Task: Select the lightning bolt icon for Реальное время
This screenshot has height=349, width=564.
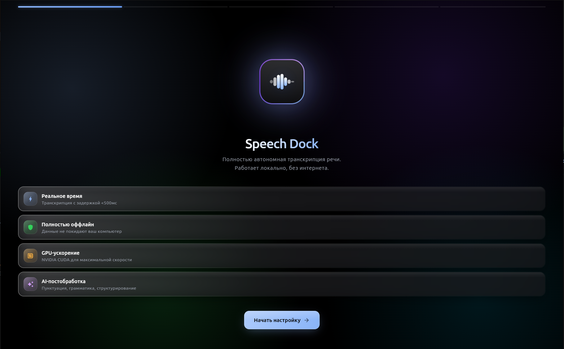Action: click(30, 199)
